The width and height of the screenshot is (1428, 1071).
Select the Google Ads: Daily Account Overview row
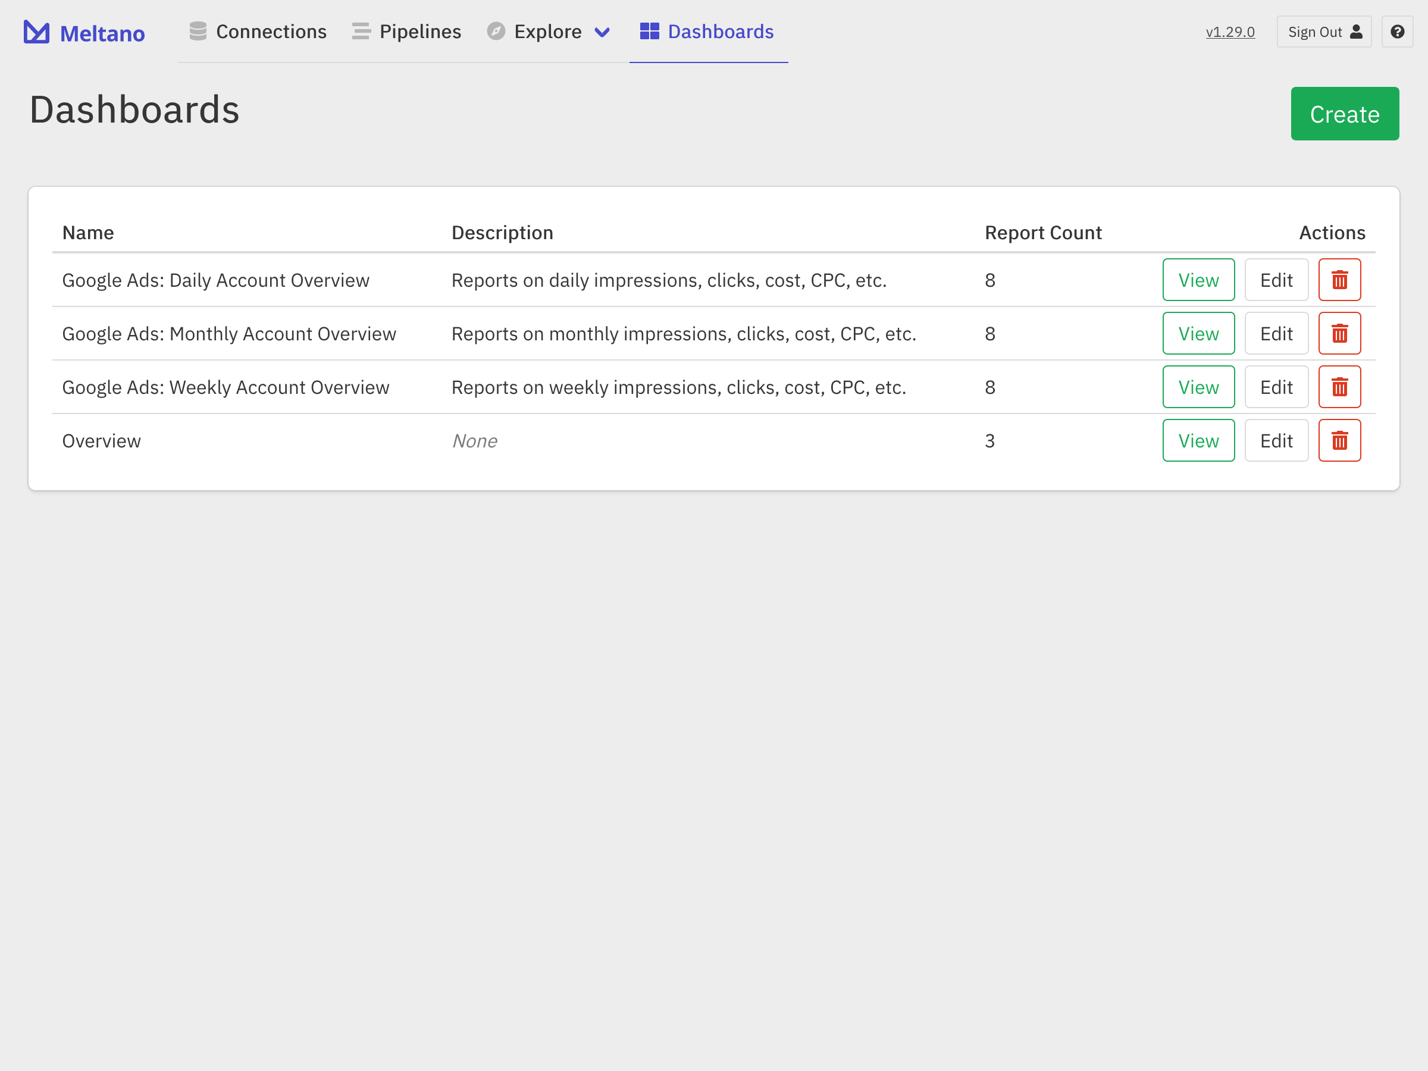click(x=215, y=280)
